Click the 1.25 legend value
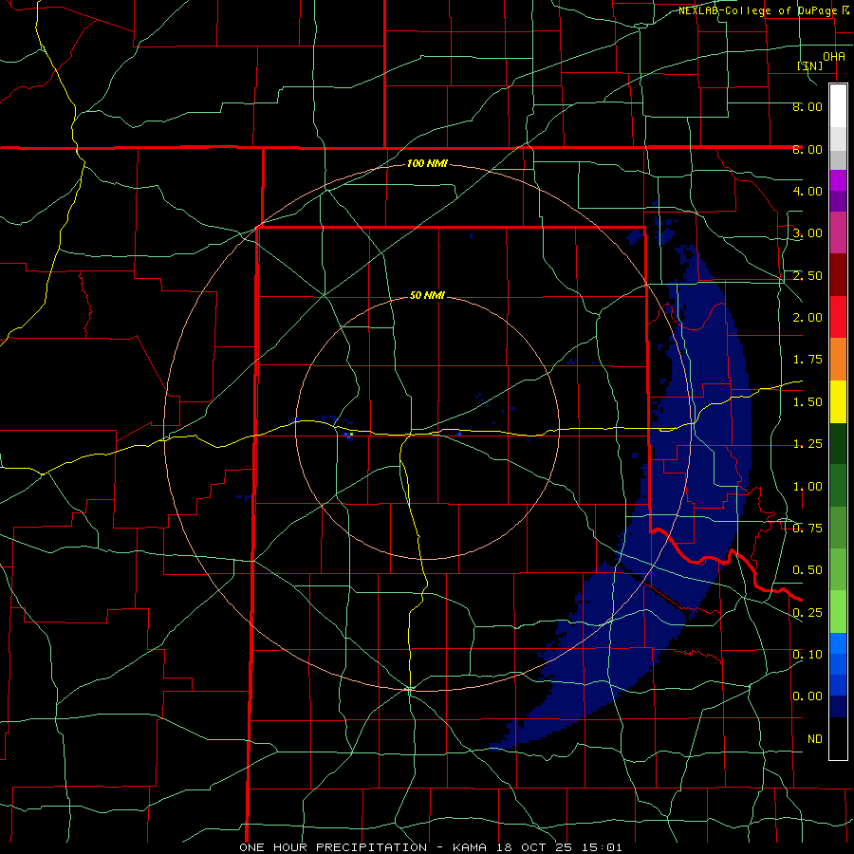Screen dimensions: 854x854 [x=808, y=444]
